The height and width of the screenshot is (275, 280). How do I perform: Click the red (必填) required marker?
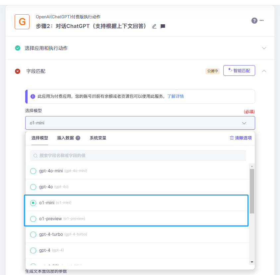[249, 111]
